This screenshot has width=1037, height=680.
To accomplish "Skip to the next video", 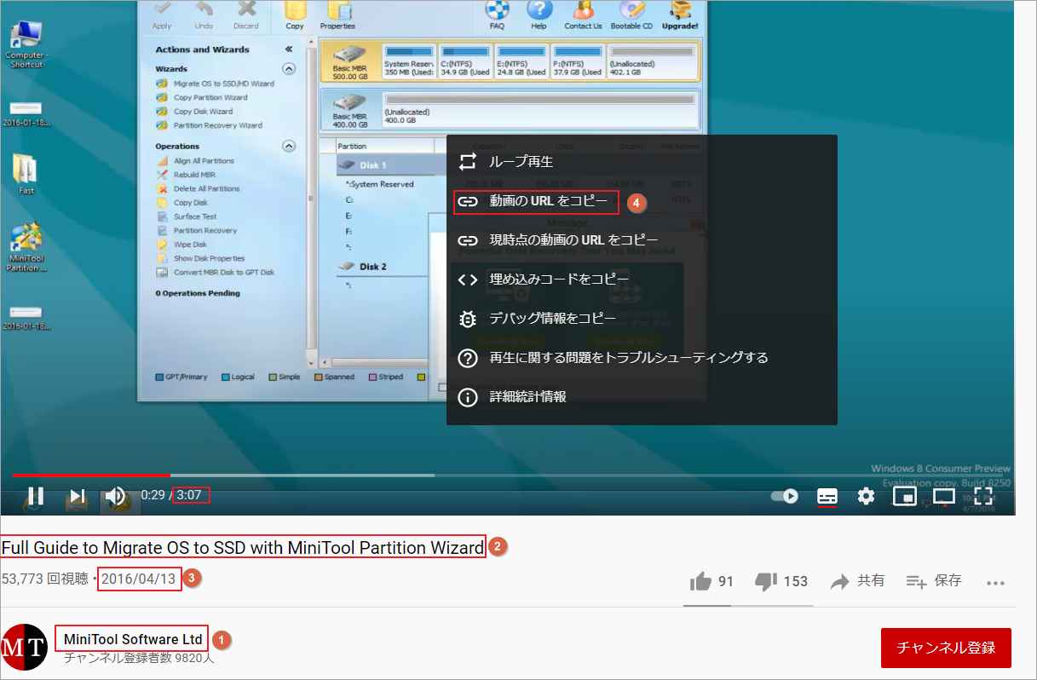I will (x=77, y=495).
